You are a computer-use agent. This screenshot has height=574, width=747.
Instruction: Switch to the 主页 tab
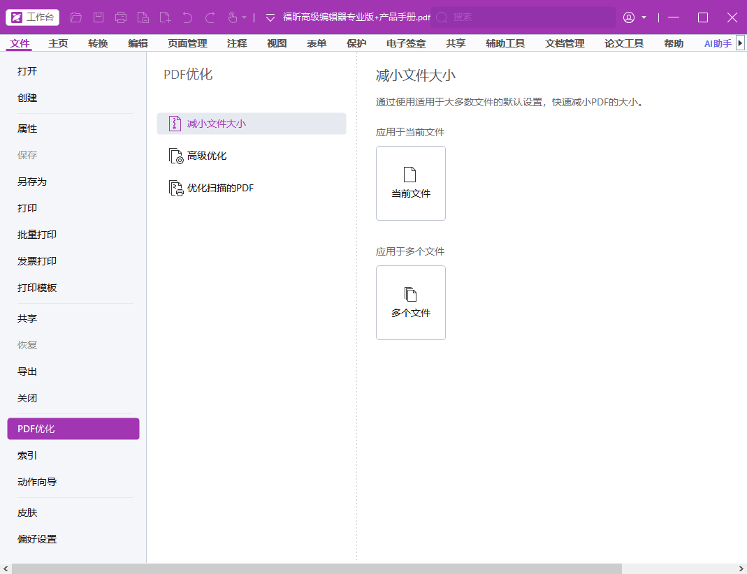58,43
